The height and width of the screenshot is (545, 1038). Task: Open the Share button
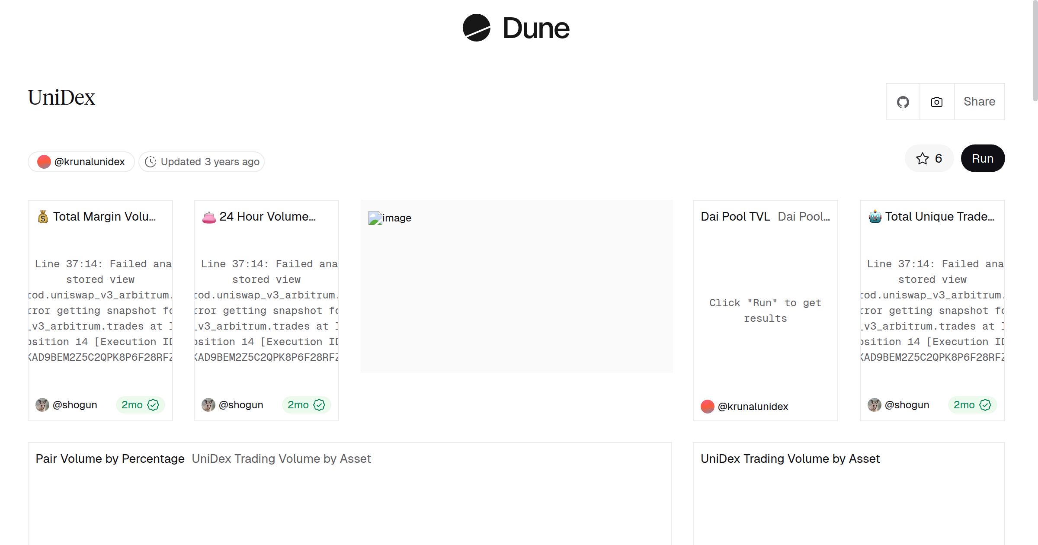979,102
